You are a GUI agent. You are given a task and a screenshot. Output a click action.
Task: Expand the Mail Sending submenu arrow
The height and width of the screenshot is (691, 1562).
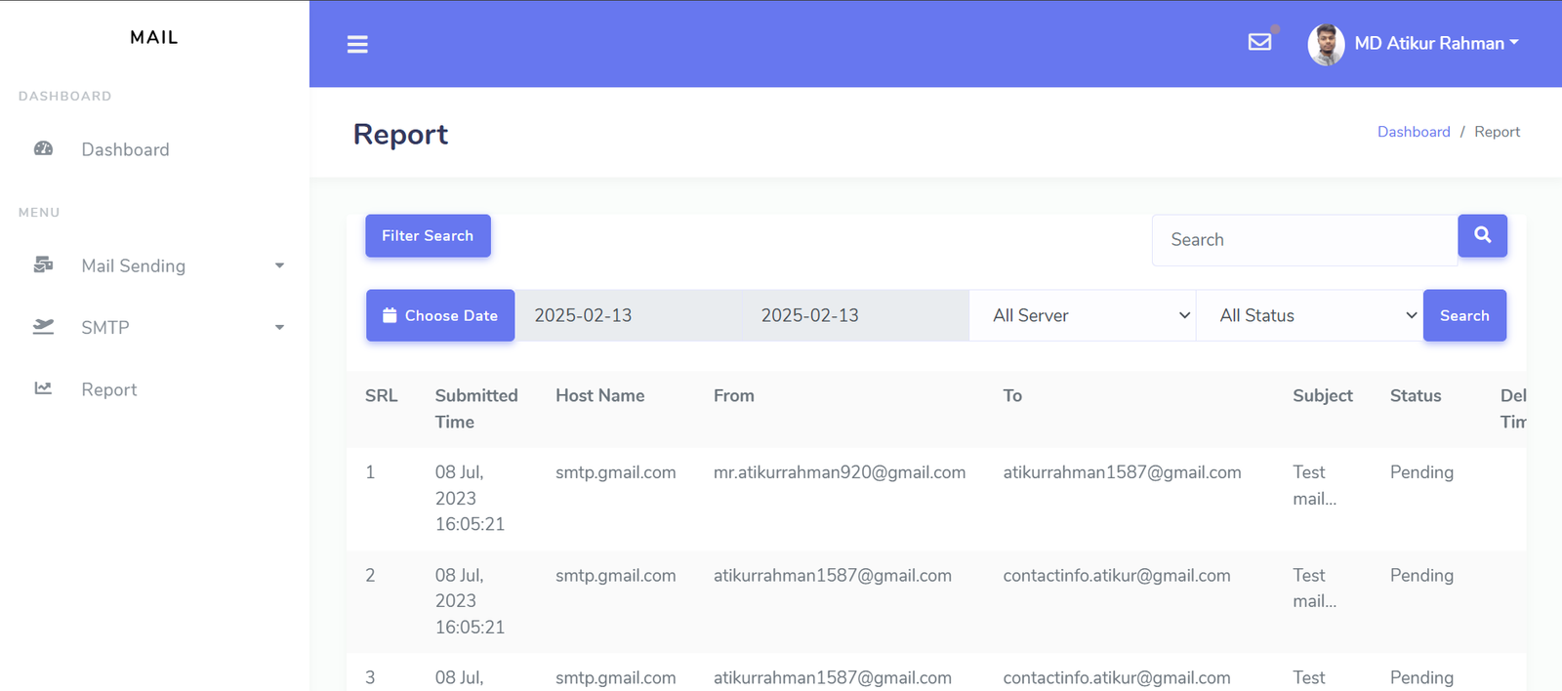(279, 265)
